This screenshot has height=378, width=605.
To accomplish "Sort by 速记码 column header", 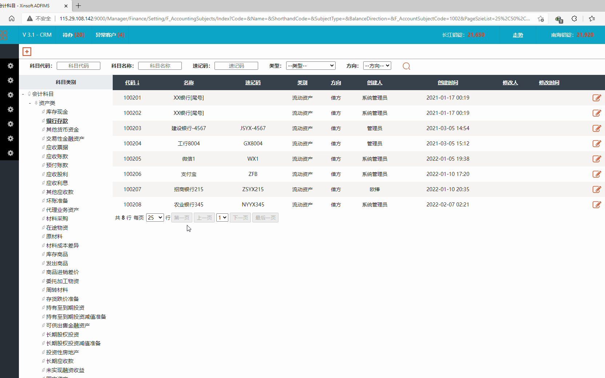I will [x=253, y=83].
